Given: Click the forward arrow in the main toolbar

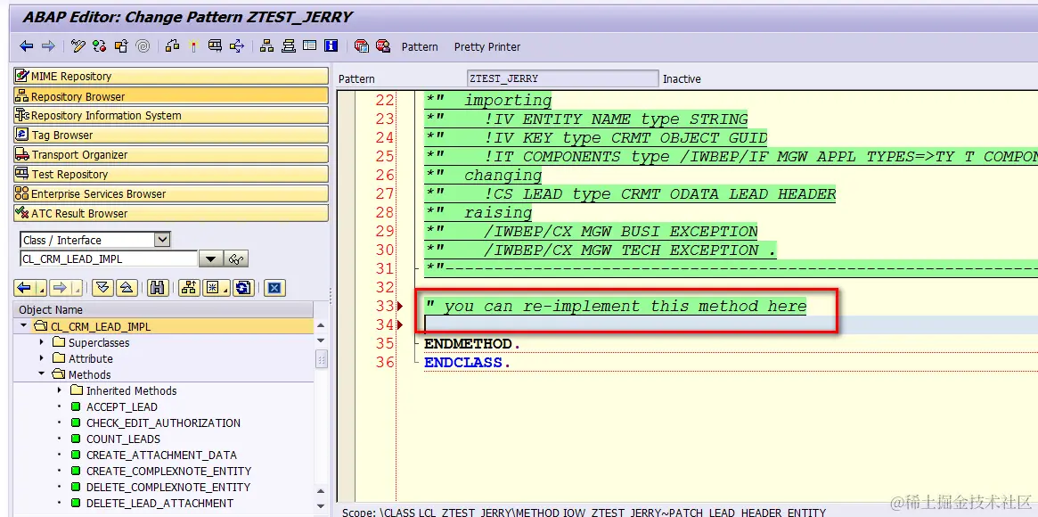Looking at the screenshot, I should (x=47, y=45).
